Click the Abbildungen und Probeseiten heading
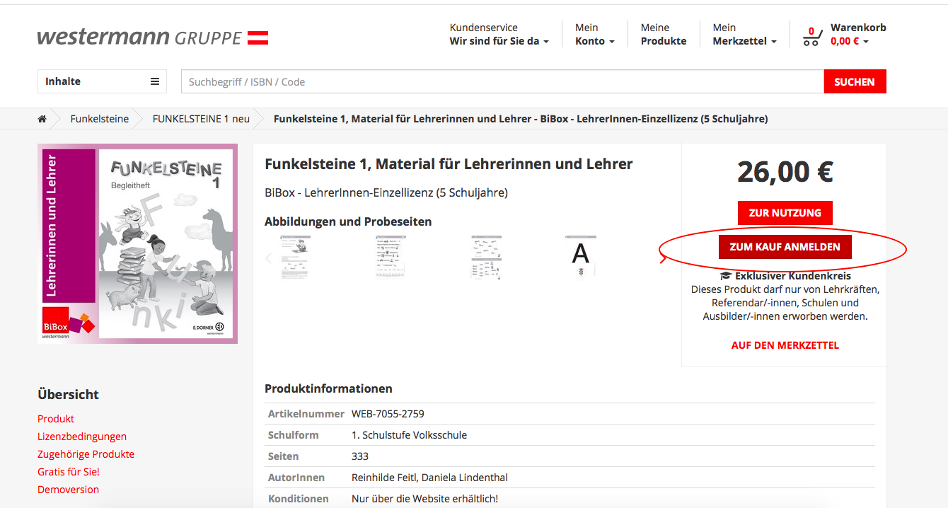 [x=348, y=221]
